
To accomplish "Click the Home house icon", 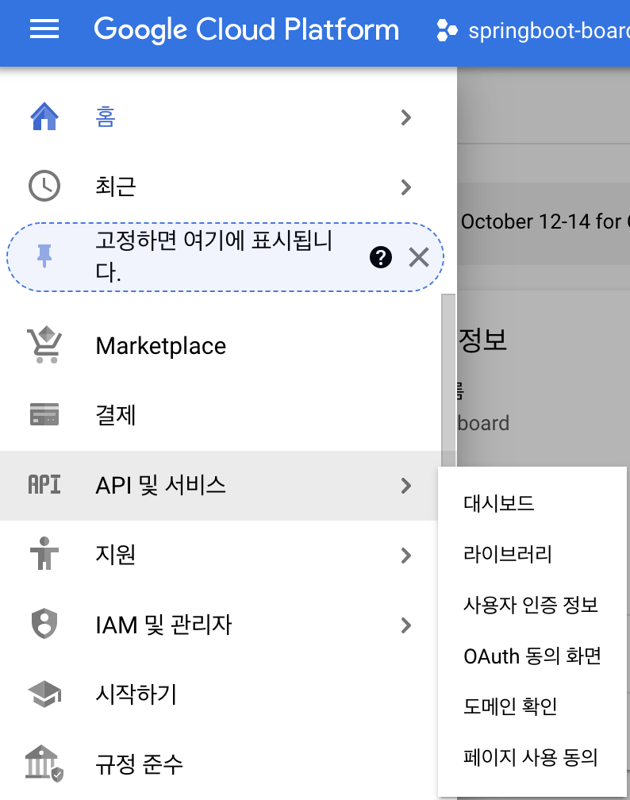I will pyautogui.click(x=44, y=117).
